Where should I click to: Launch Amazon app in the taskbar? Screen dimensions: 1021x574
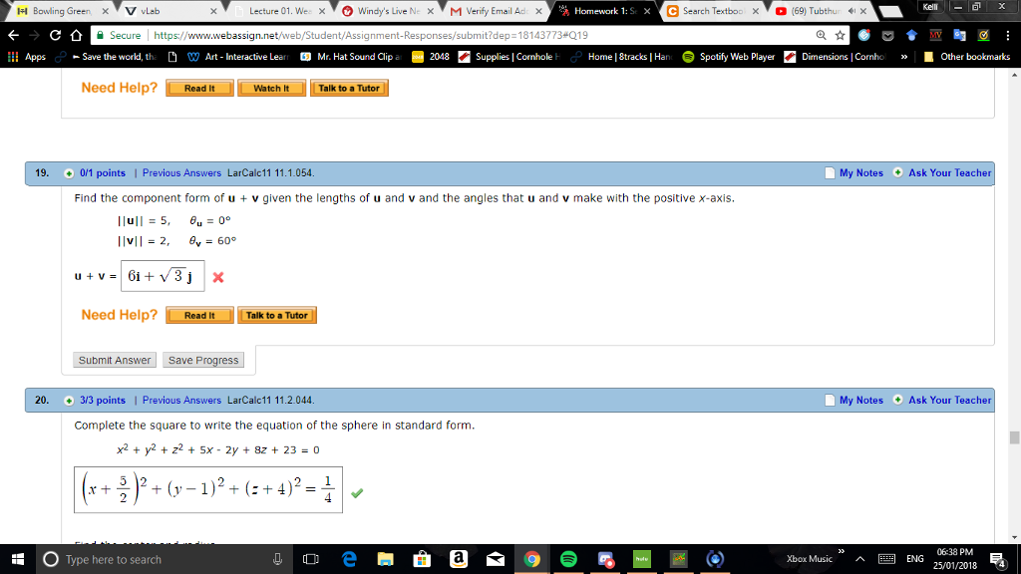coord(459,559)
